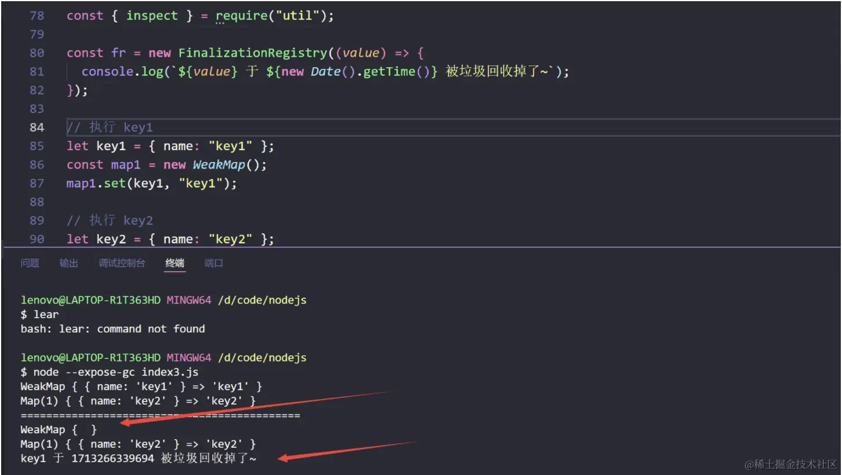The height and width of the screenshot is (475, 842).
Task: Click the require("util") call on line 78
Action: pos(271,16)
